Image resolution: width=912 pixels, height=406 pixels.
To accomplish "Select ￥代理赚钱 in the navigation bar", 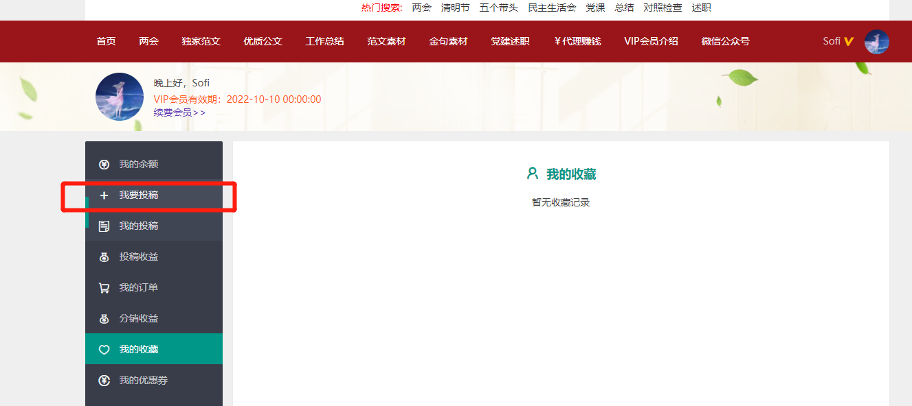I will click(577, 41).
